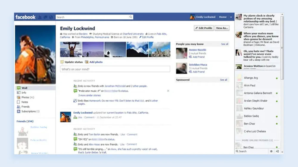This screenshot has height=167, width=298.
Task: Click the large profile picture
Action: tap(35, 54)
